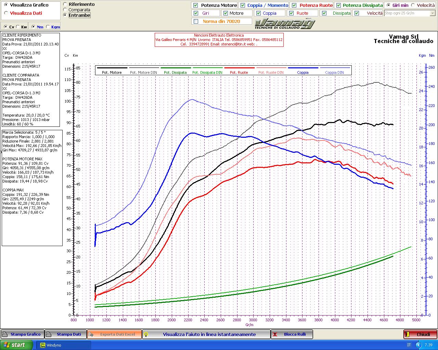This screenshot has width=438, height=350.
Task: Toggle Potenza Motore checkbox
Action: coord(196,5)
